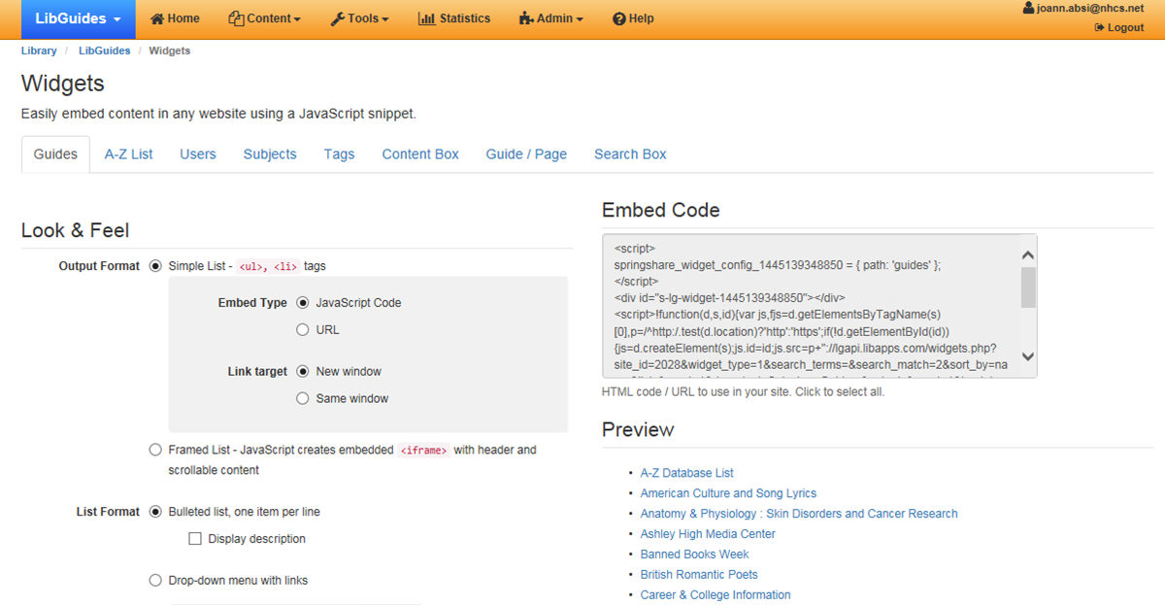Switch to the Guide / Page tab
Screen dimensions: 1165x605
point(526,153)
